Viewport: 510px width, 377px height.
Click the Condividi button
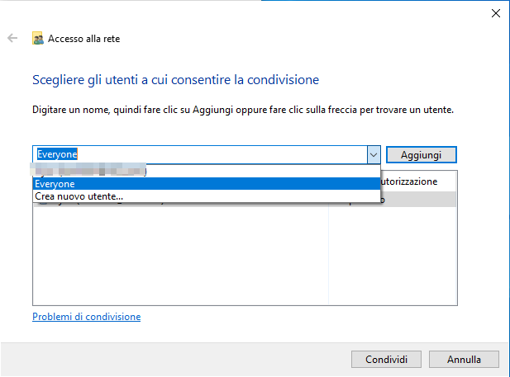(x=386, y=360)
